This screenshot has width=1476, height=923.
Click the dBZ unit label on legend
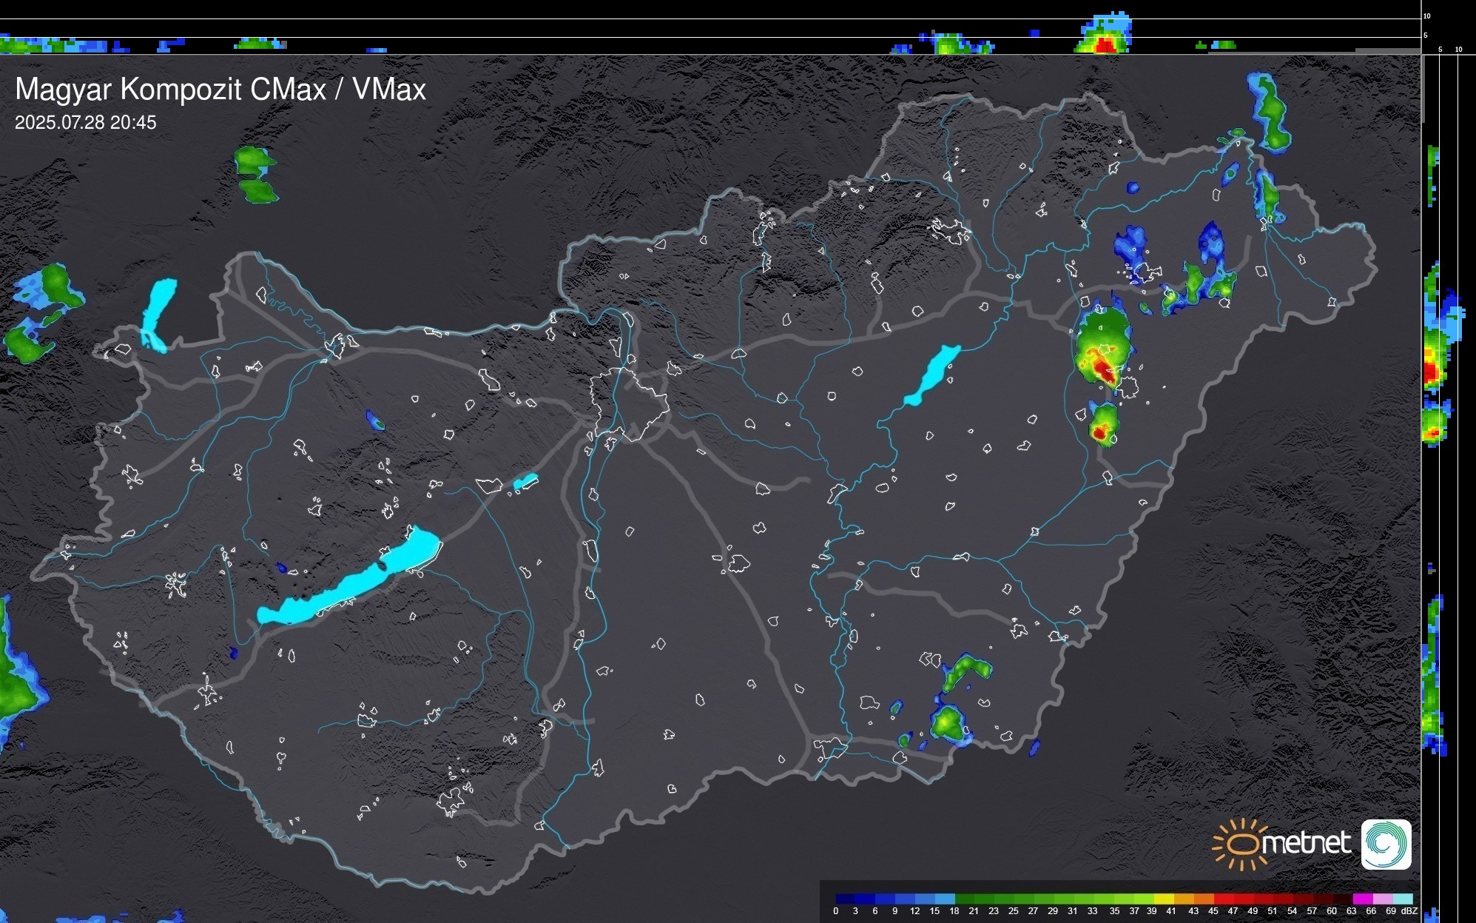[x=1409, y=911]
